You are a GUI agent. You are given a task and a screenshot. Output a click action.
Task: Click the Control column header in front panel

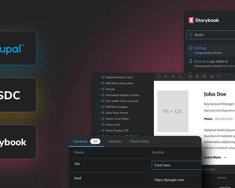pos(158,152)
